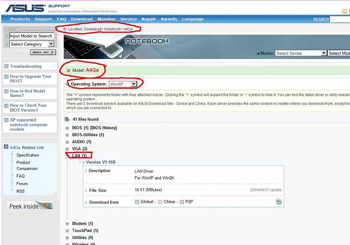The width and height of the screenshot is (350, 245).
Task: Click the '2004/09/17 update' date text
Action: [266, 190]
